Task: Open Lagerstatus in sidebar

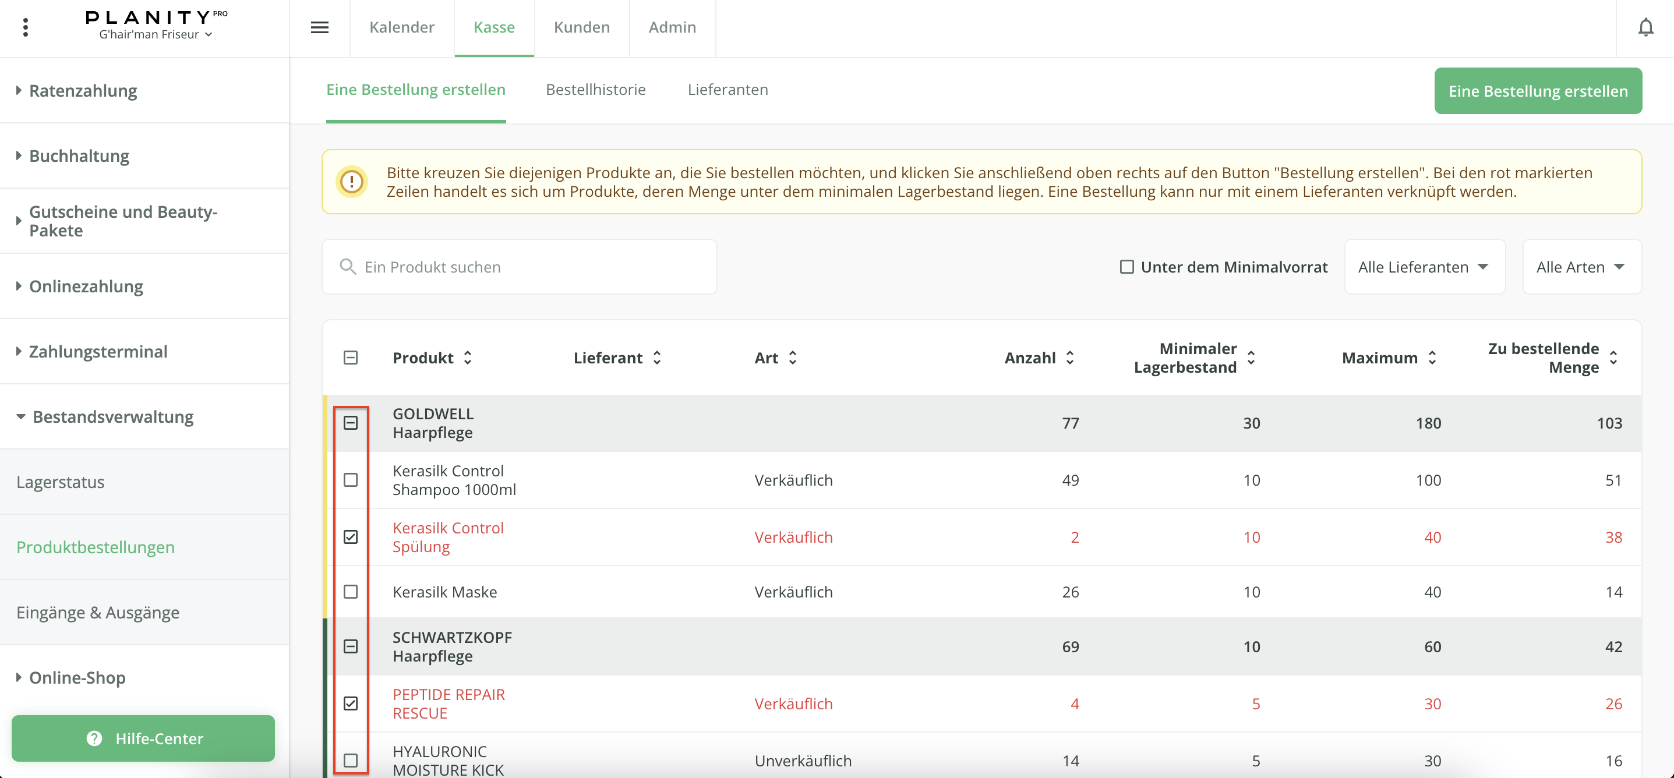Action: (61, 482)
